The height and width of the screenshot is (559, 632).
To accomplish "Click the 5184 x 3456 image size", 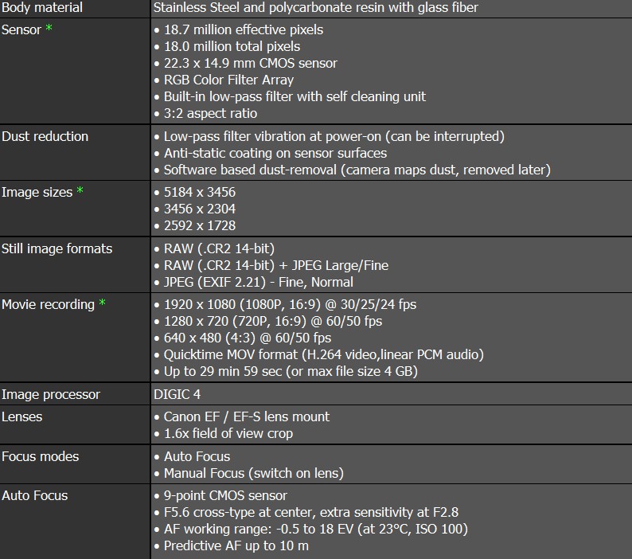I will point(199,192).
